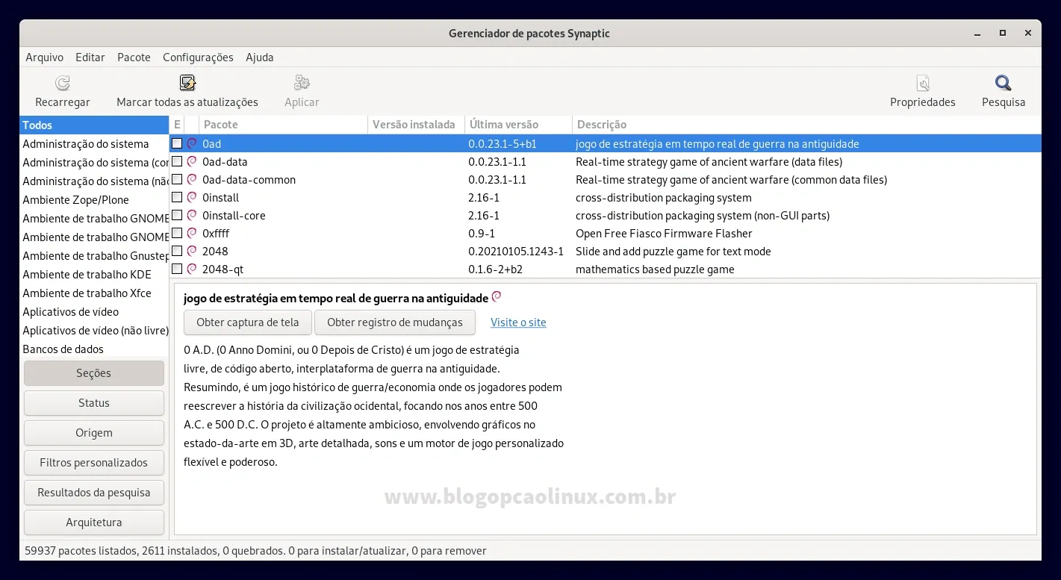Screen dimensions: 1061x580
Task: Click Obter captura de tela button
Action: tap(248, 322)
